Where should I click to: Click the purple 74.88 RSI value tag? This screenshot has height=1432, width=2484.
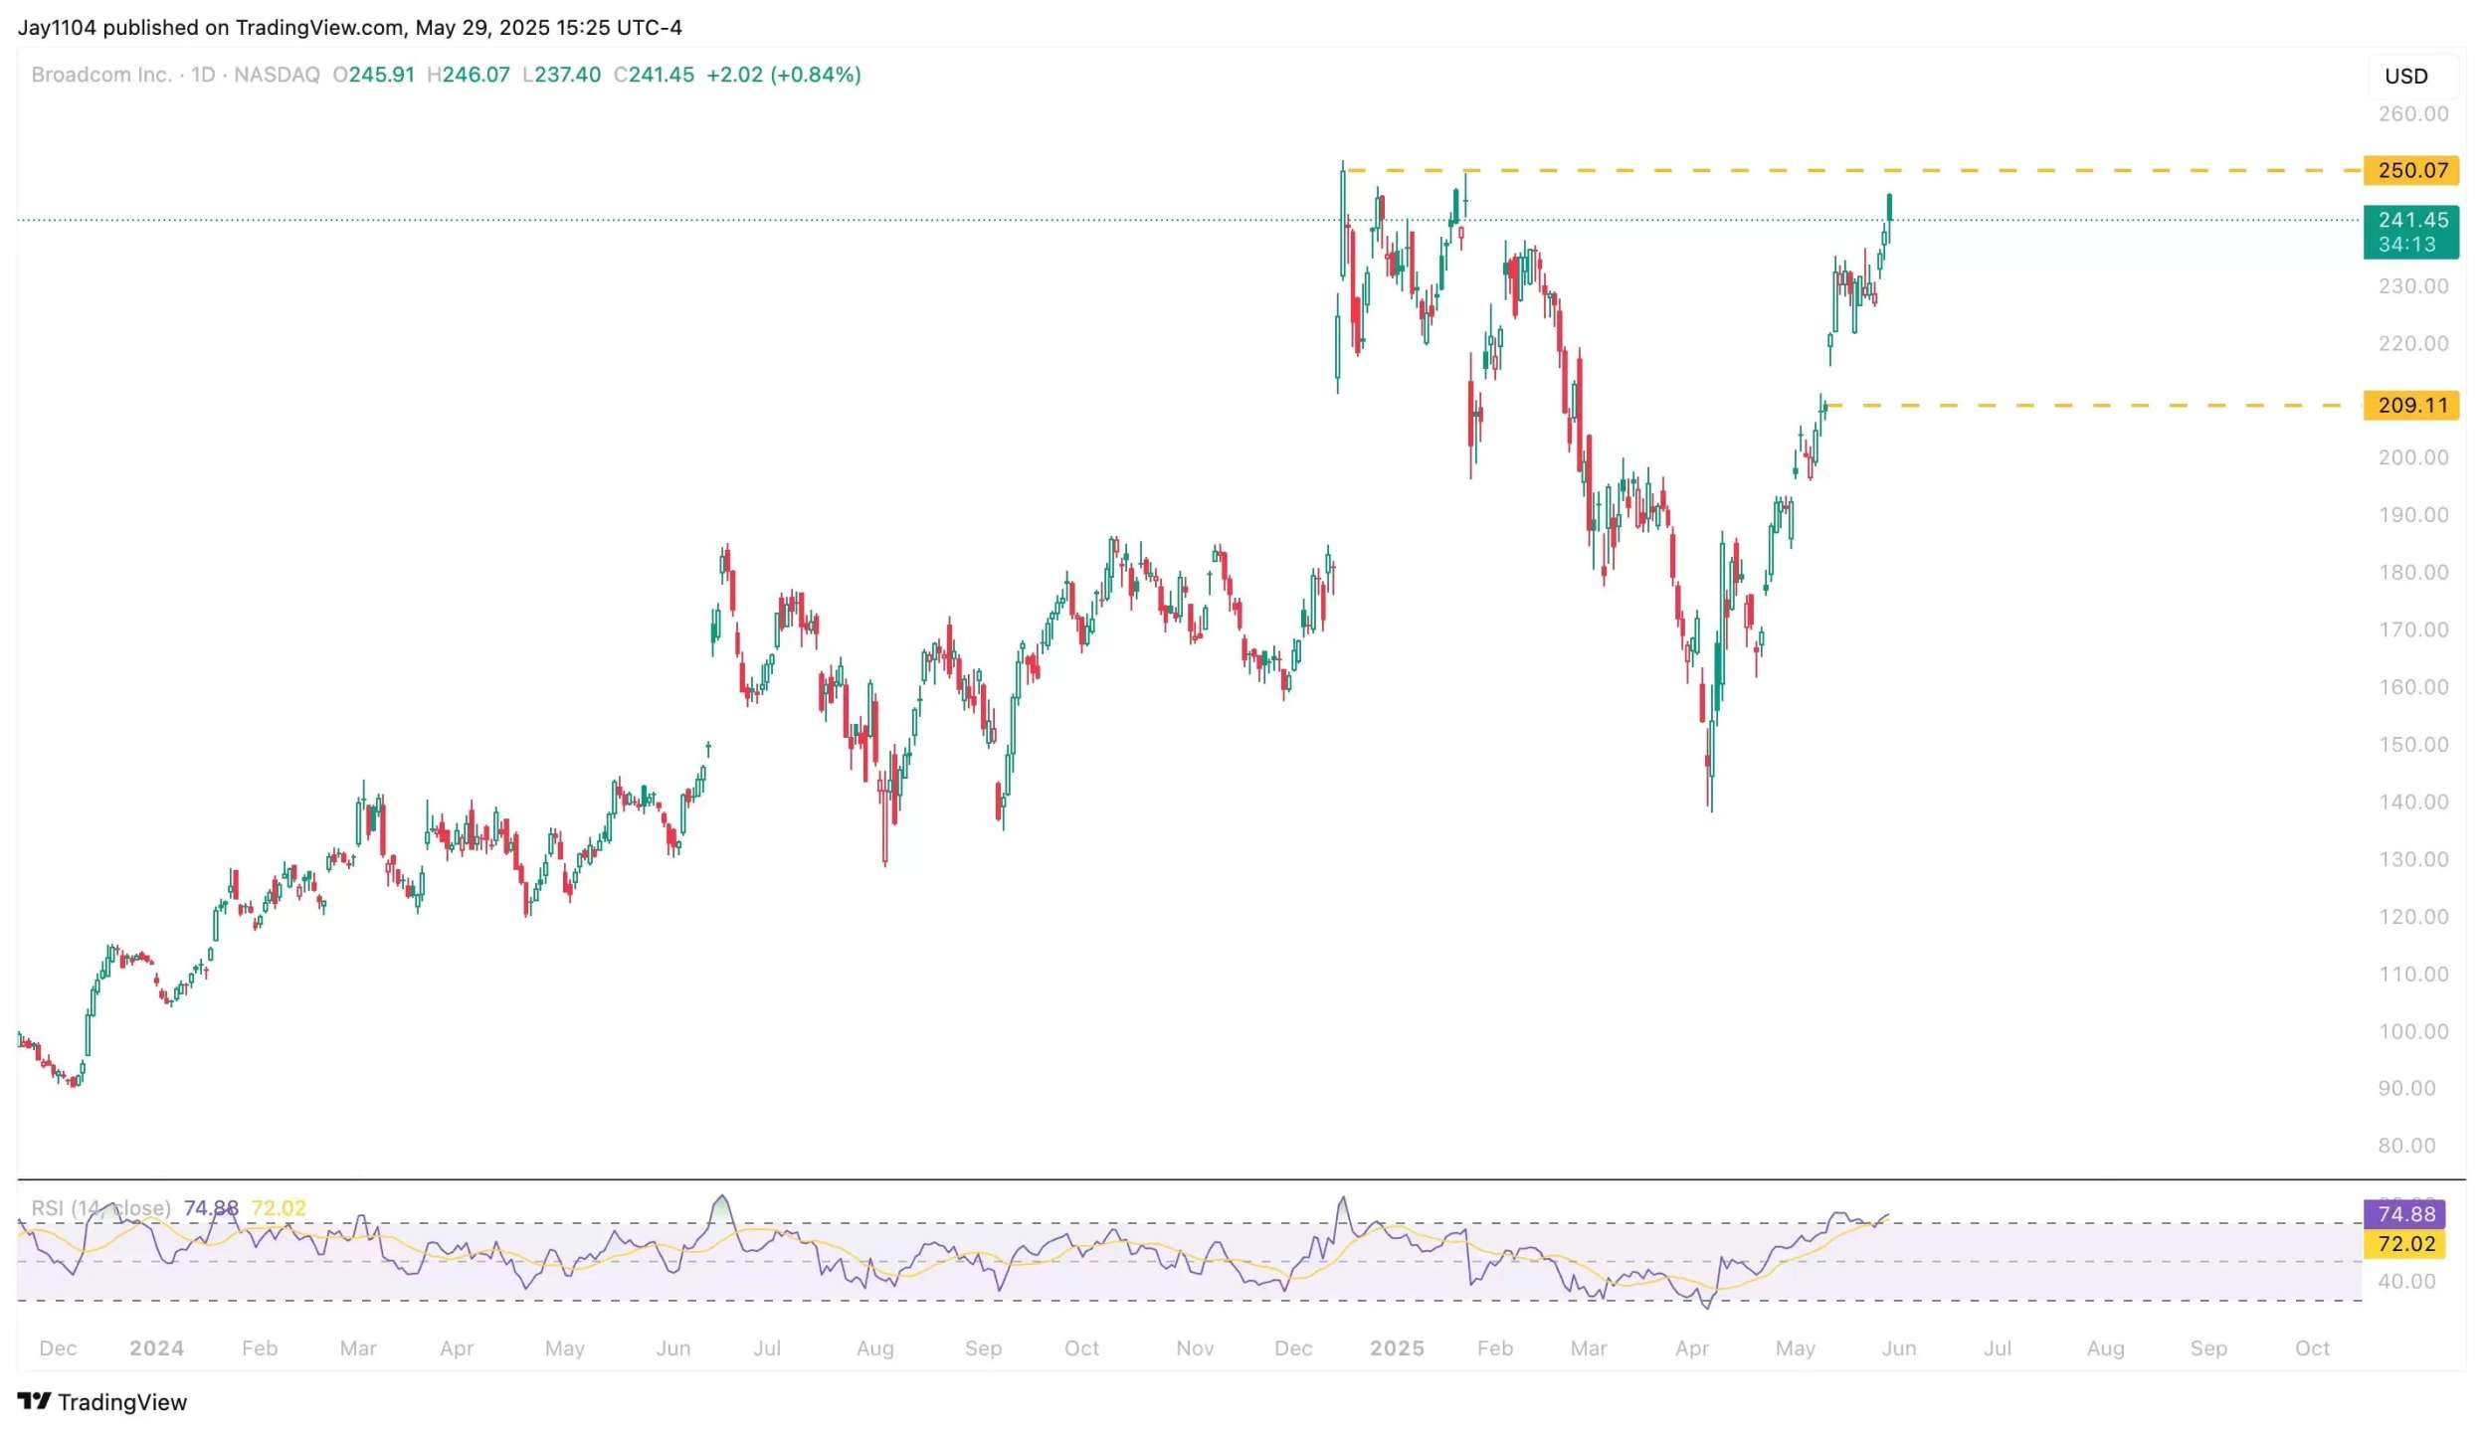(x=2404, y=1214)
